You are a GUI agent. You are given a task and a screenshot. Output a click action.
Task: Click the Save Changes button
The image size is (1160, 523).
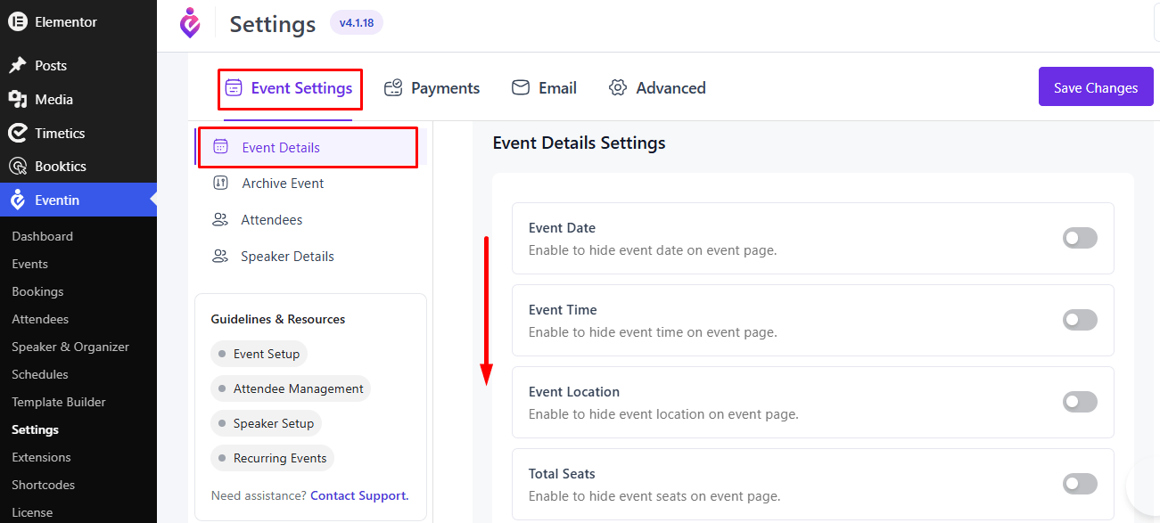pyautogui.click(x=1096, y=87)
